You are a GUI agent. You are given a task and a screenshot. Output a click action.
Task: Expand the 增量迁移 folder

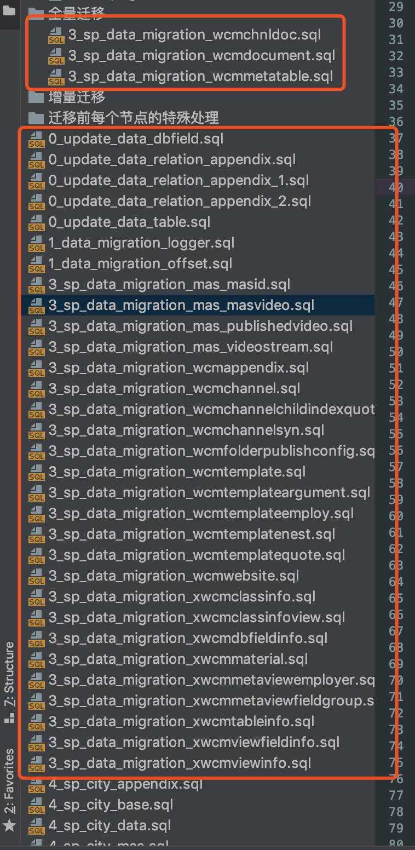click(77, 97)
